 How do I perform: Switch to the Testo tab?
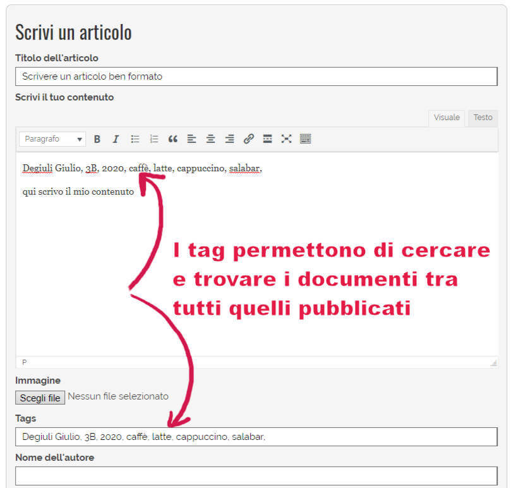(482, 118)
